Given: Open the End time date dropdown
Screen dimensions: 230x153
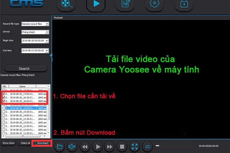Looking at the screenshot, I should (x=35, y=51).
